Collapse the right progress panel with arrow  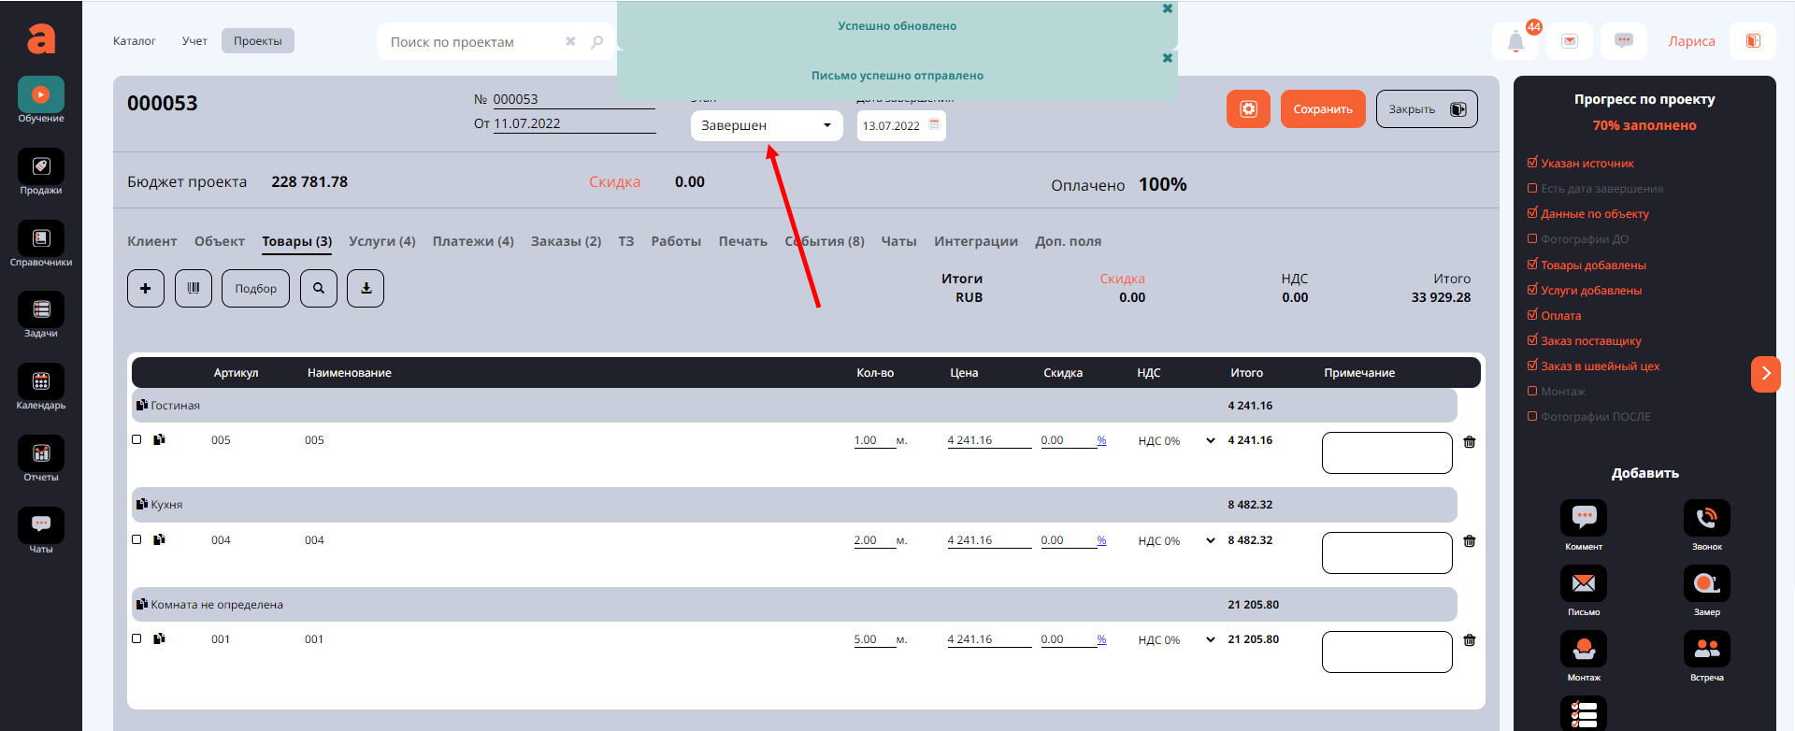tap(1765, 374)
